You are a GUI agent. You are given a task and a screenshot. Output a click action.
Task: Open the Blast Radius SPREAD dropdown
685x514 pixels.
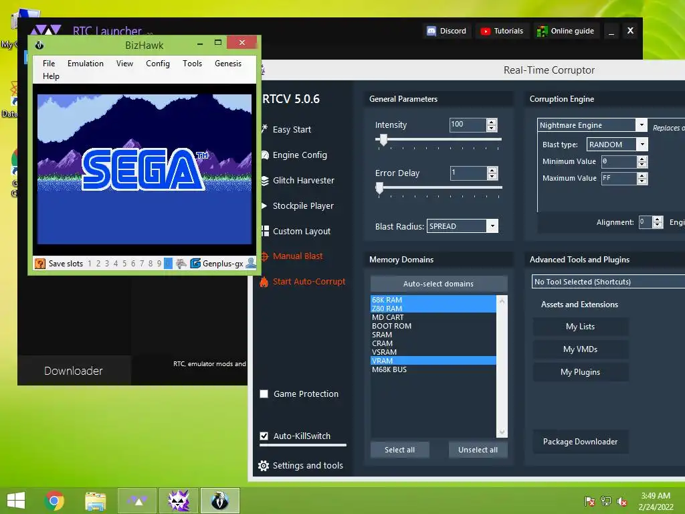tap(492, 226)
